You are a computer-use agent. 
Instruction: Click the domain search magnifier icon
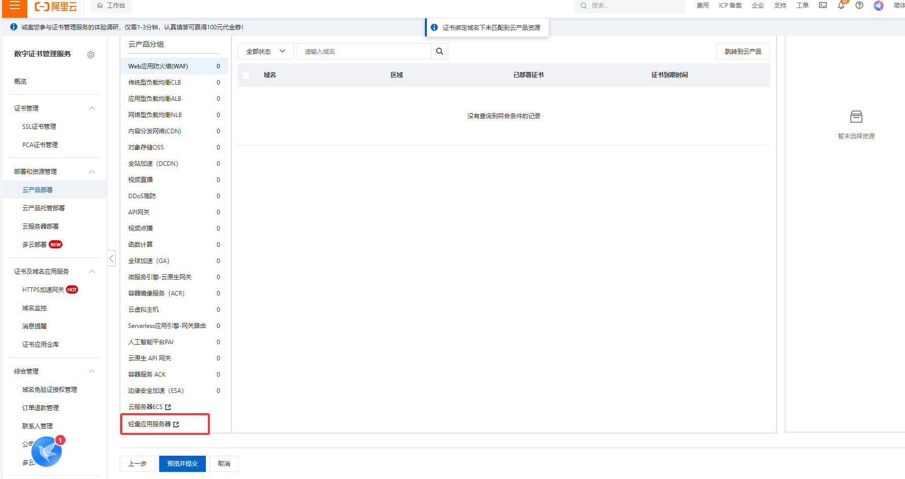pos(440,51)
